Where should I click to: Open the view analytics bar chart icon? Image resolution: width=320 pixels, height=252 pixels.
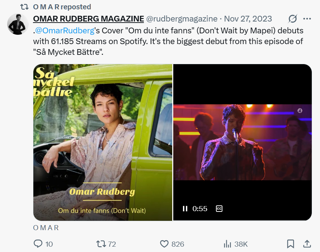(227, 244)
